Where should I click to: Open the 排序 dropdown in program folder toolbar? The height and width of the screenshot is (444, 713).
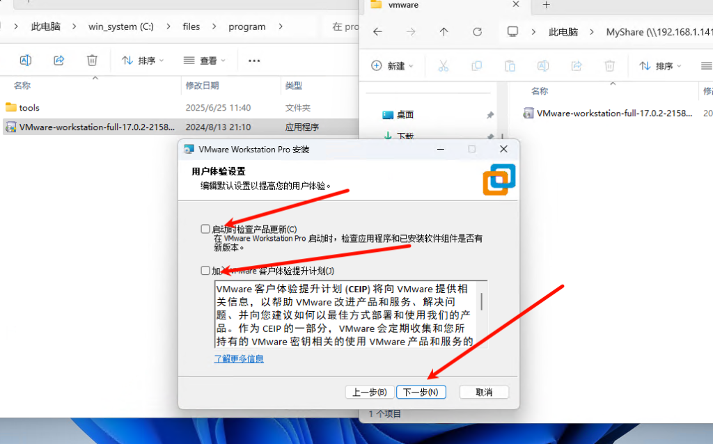(142, 61)
